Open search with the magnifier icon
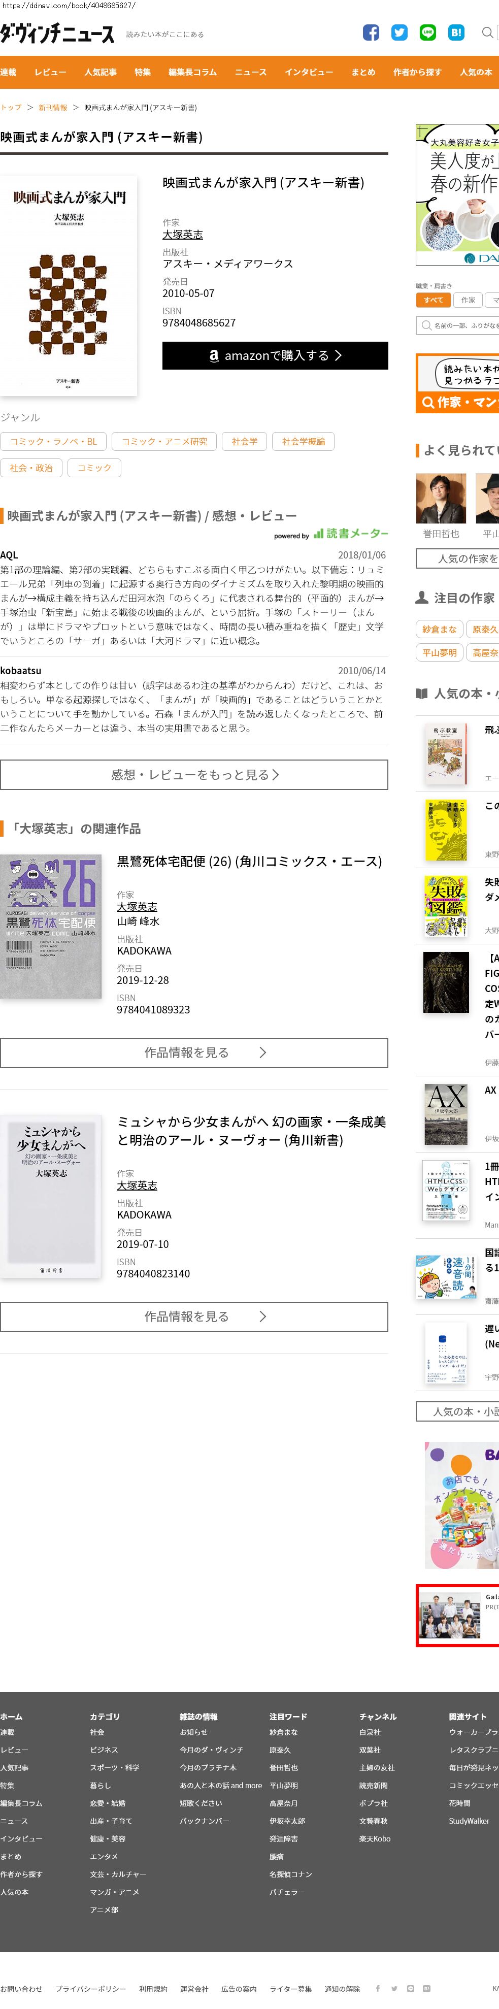The image size is (499, 2009). click(x=487, y=32)
